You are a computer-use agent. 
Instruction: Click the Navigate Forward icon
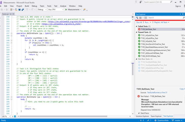coord(7,10)
